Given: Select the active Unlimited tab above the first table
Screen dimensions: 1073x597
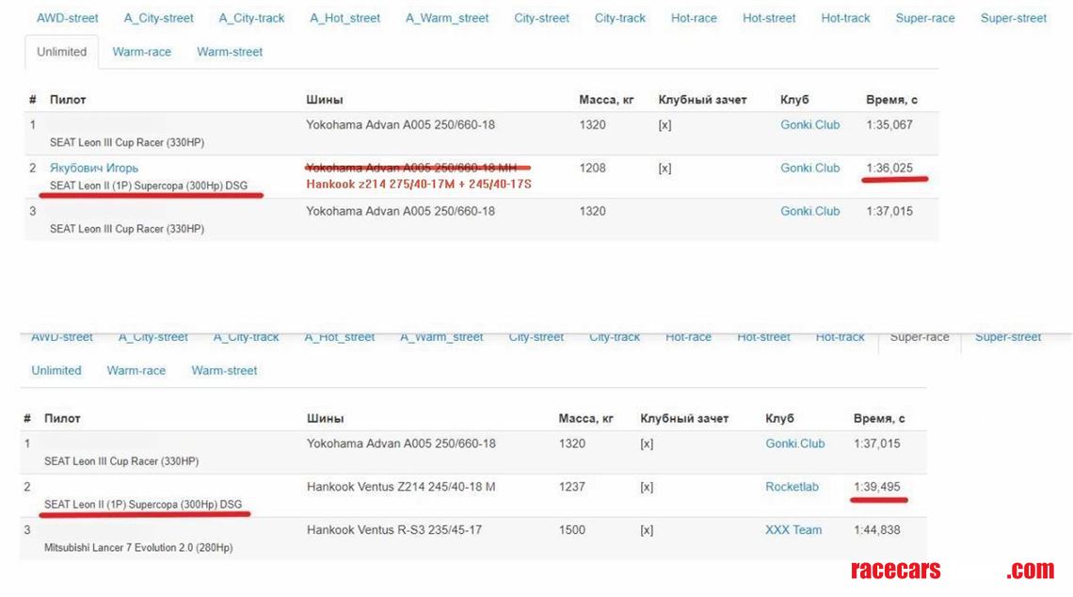Looking at the screenshot, I should tap(61, 52).
